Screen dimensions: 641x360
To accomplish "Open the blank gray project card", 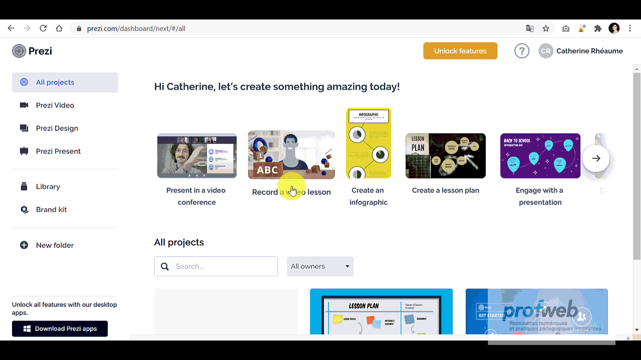I will [x=226, y=311].
